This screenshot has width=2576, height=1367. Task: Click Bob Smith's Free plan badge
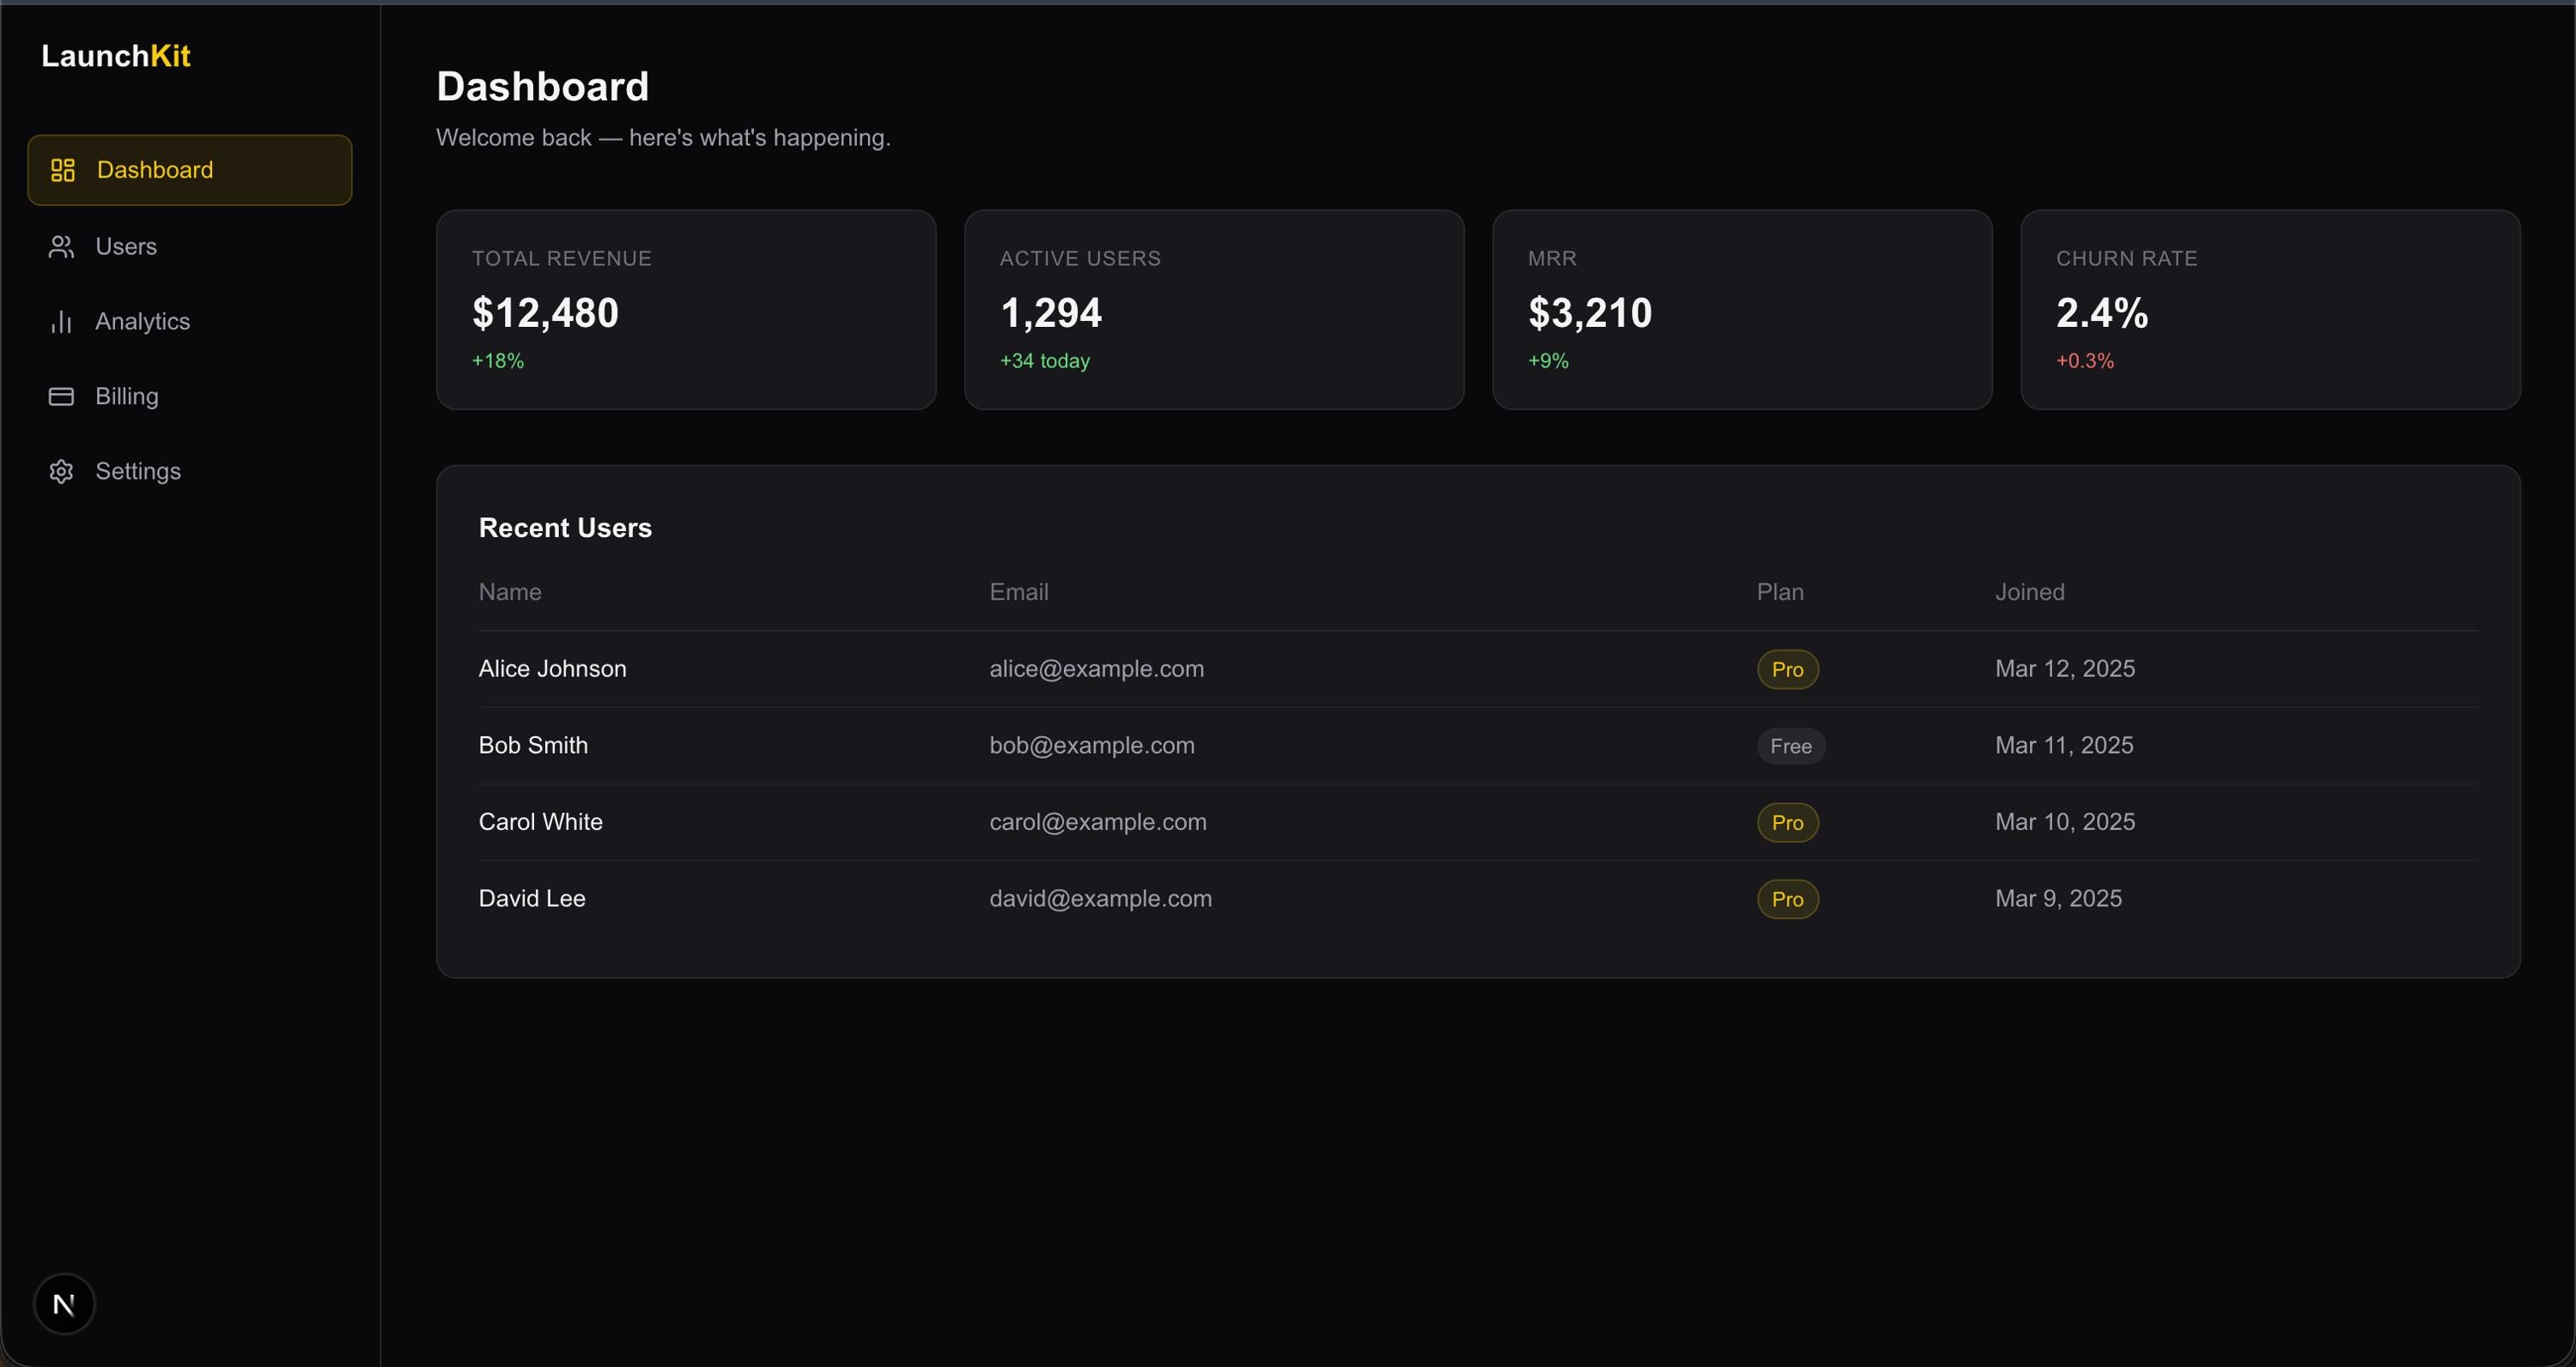click(x=1791, y=747)
